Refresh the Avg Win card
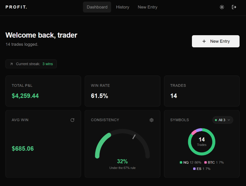 (72, 120)
